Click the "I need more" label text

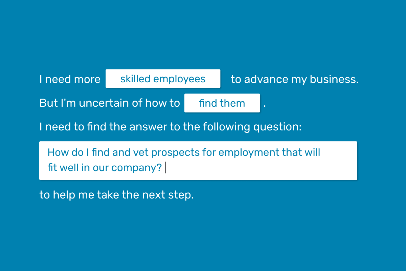[x=70, y=79]
